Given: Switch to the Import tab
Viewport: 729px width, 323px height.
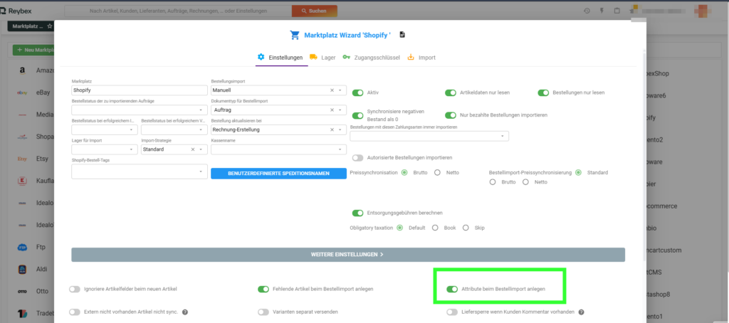Looking at the screenshot, I should coord(421,58).
